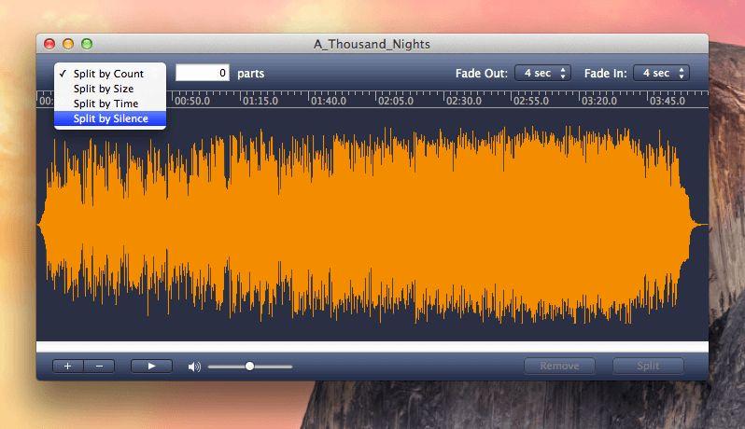Adjust the volume slider knob
This screenshot has height=429, width=745.
pyautogui.click(x=249, y=367)
